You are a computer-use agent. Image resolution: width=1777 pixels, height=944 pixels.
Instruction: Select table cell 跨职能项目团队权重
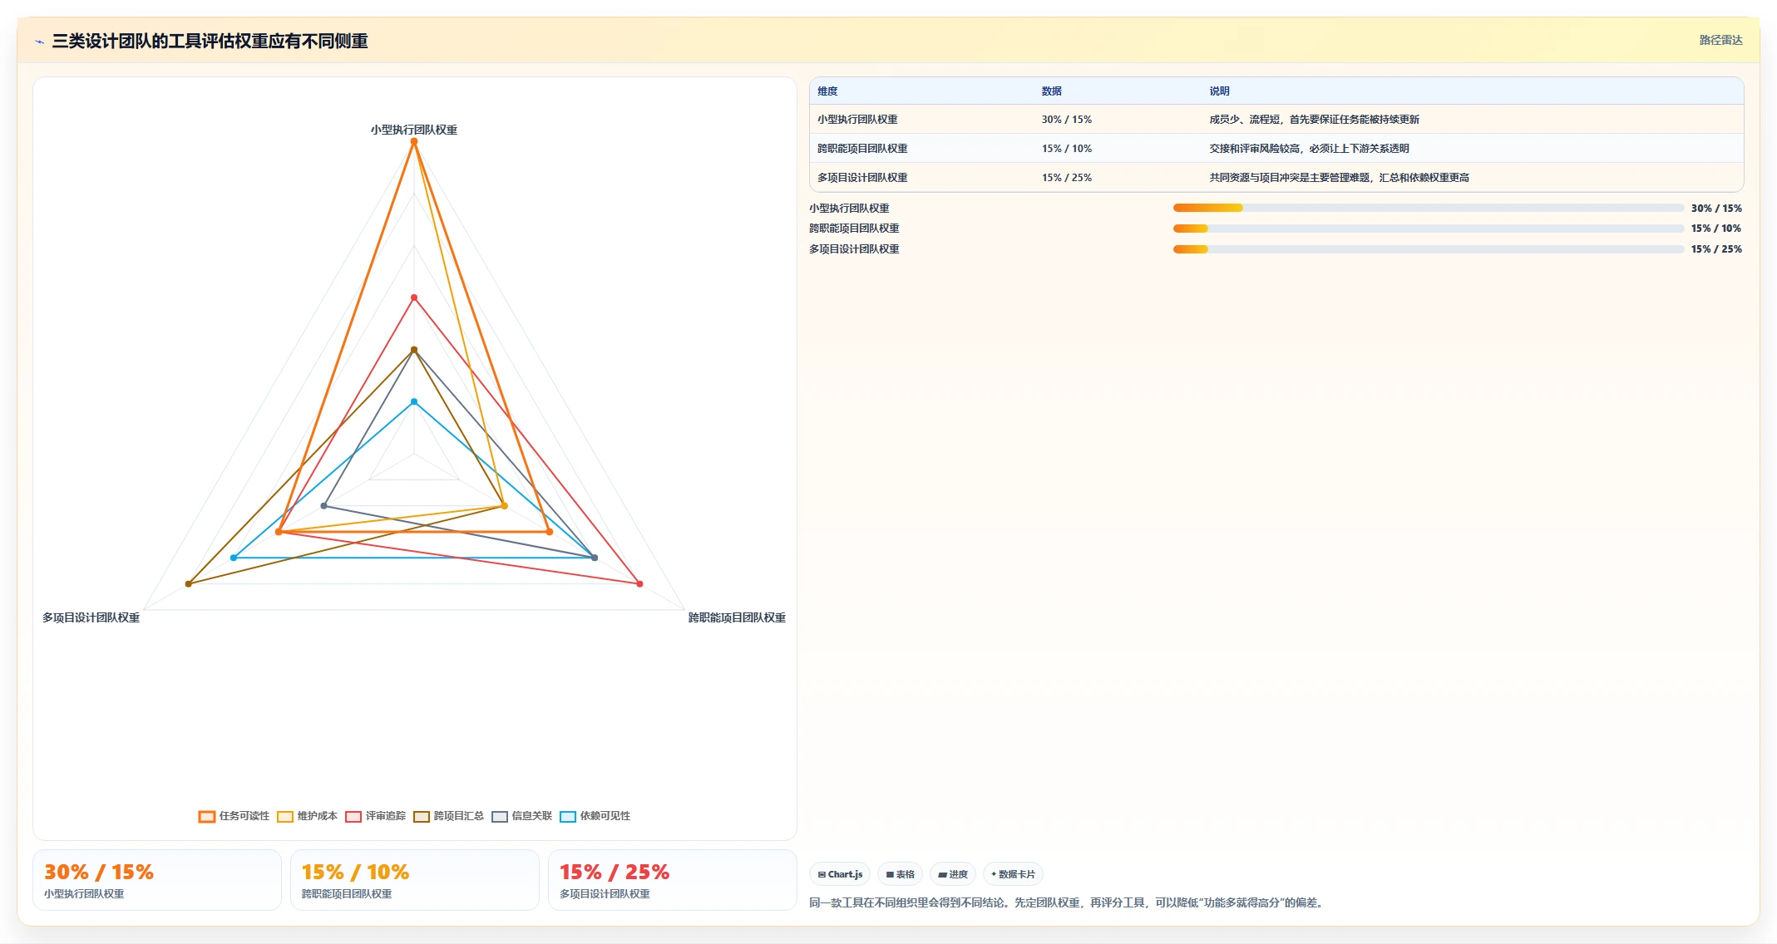pos(862,149)
